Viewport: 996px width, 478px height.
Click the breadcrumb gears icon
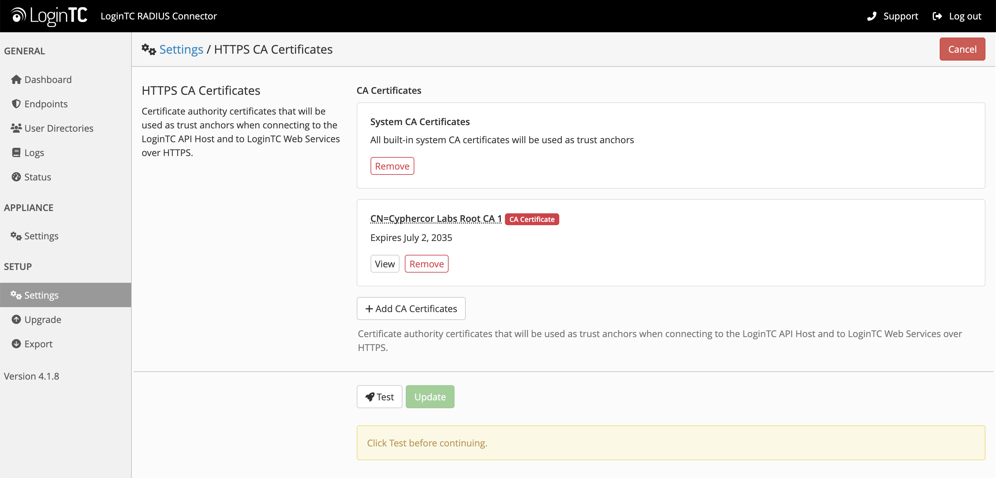pyautogui.click(x=149, y=49)
